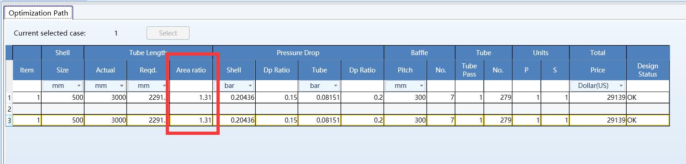
Task: Click Baffle No. 7 in row 3
Action: (x=441, y=120)
